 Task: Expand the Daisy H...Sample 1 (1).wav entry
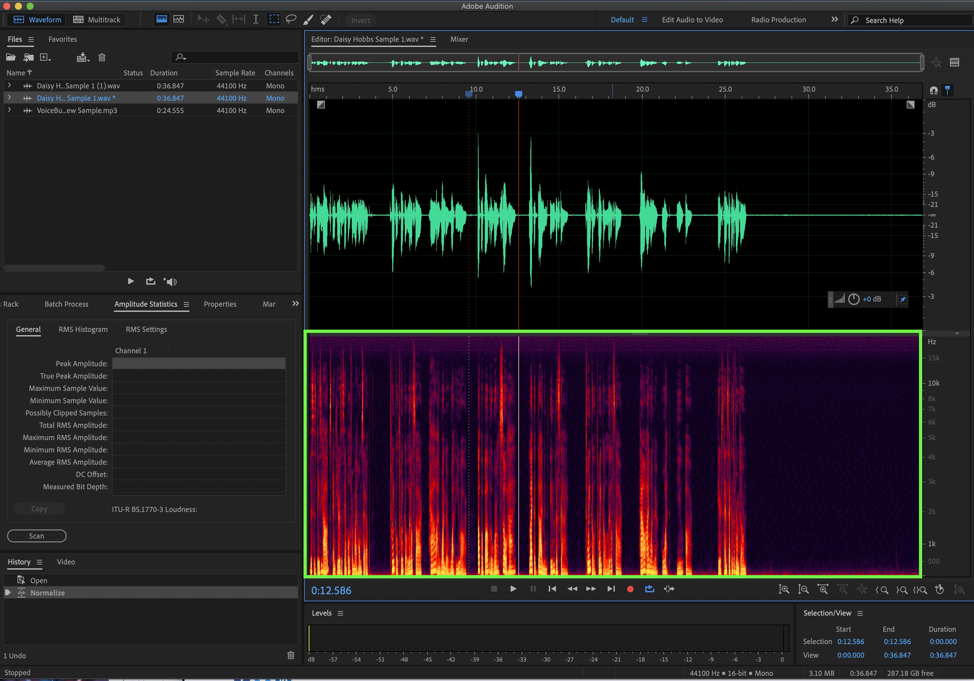click(x=9, y=85)
